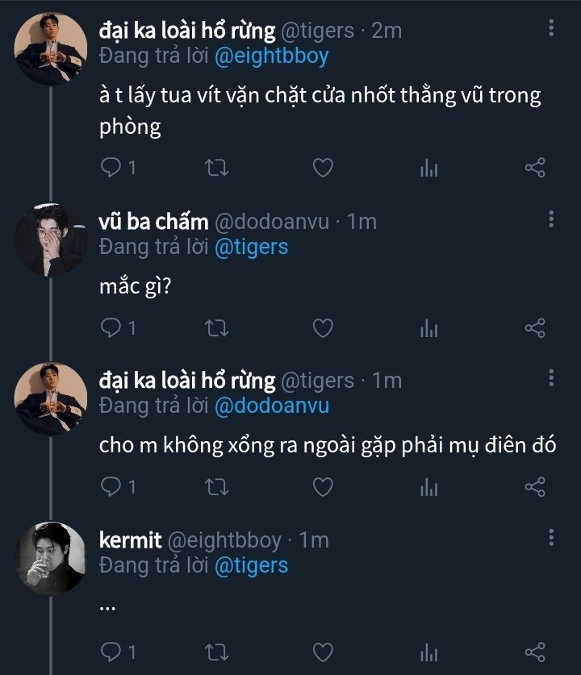Like kermit's "..." tweet
The height and width of the screenshot is (675, 581).
(x=323, y=650)
